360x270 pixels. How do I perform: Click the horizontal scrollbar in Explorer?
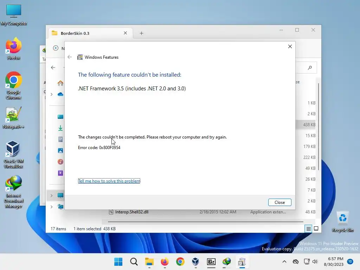[x=205, y=222]
